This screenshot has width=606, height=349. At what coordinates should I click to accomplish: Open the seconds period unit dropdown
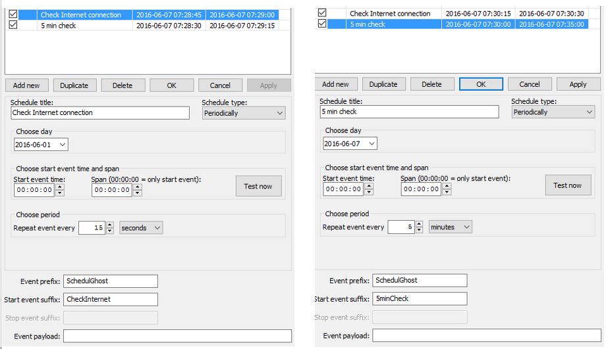(x=141, y=227)
